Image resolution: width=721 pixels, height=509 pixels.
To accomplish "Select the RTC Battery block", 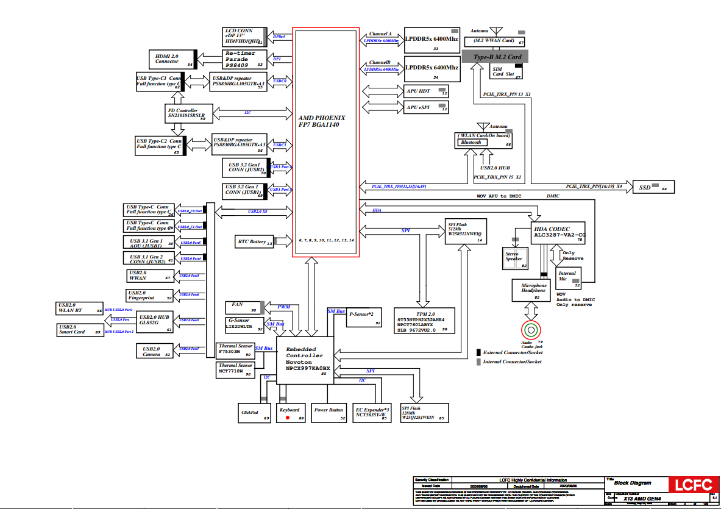I will [254, 242].
